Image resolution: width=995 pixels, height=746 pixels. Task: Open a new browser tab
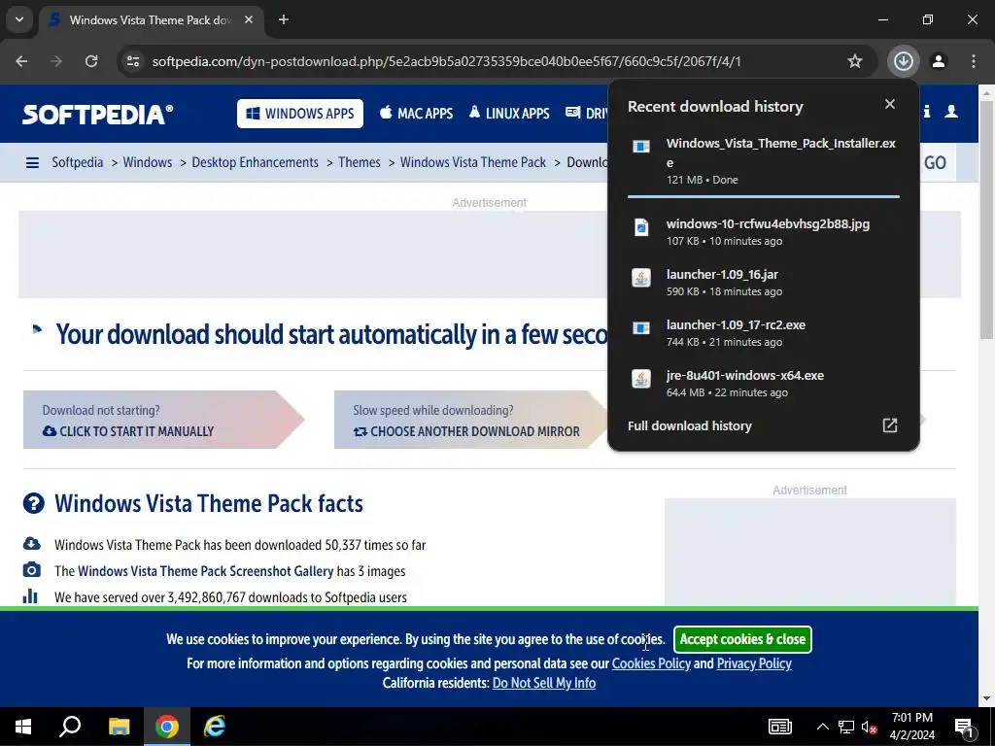(x=284, y=19)
